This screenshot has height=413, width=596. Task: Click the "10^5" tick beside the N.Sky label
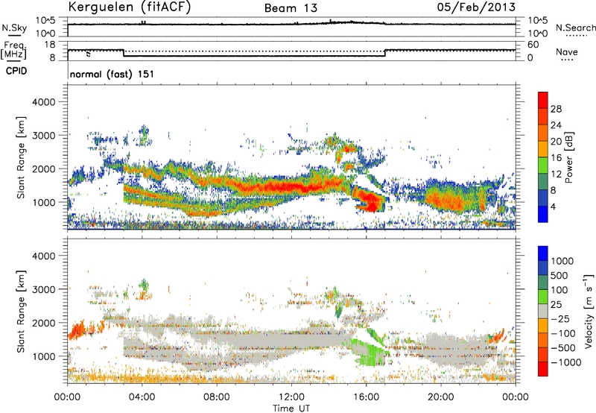pyautogui.click(x=45, y=21)
